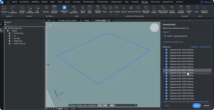214x110 pixels.
Task: Expand the 3D Solid (351) tree node
Action: pos(10,33)
